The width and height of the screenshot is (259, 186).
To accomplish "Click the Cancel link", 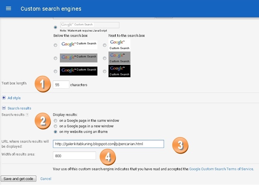I will point(46,179).
